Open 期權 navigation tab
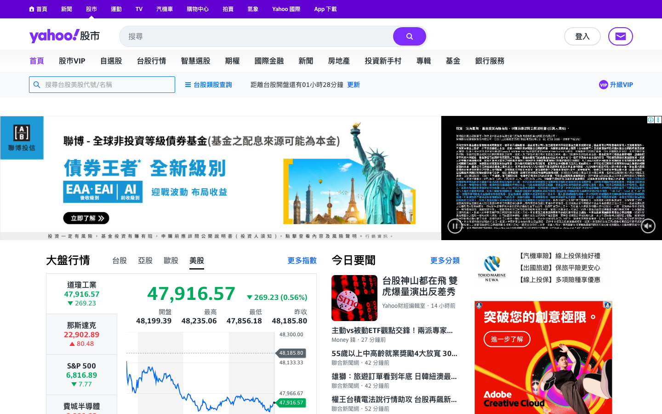Viewport: 662px width, 414px height. [233, 61]
